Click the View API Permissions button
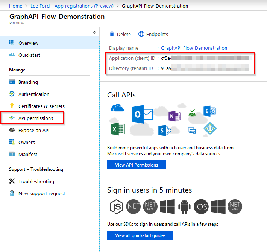This screenshot has width=267, height=252. pos(137,165)
